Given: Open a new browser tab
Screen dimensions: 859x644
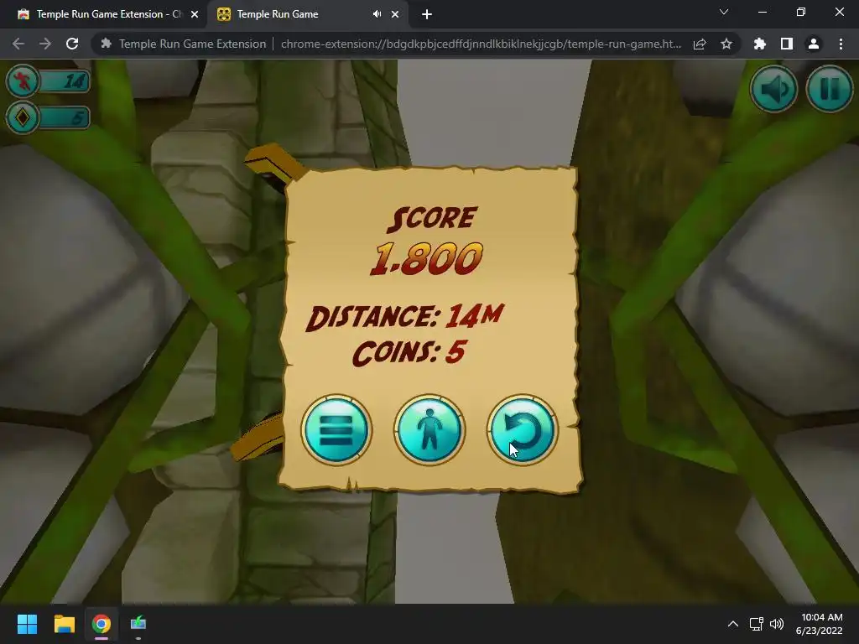Looking at the screenshot, I should [427, 14].
